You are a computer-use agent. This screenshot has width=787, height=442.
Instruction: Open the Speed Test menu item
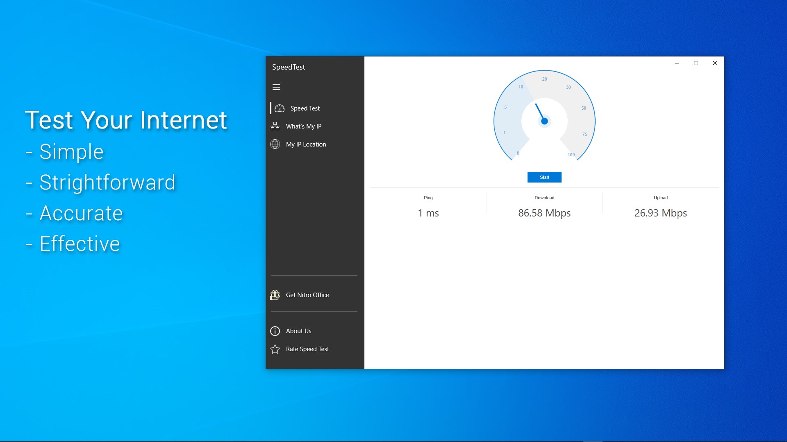pos(305,108)
